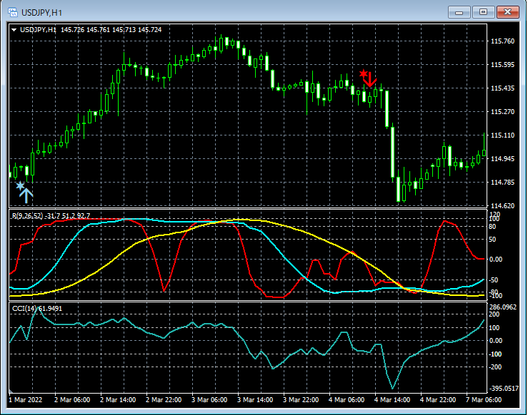528x415 pixels.
Task: Click the 120 level on R indicator scale
Action: click(495, 214)
